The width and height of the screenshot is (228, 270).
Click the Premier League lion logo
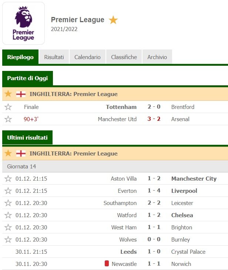(23, 23)
